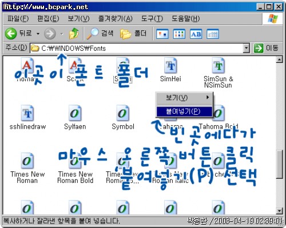
Task: Click the AB similarity view icon
Action: coord(196,34)
